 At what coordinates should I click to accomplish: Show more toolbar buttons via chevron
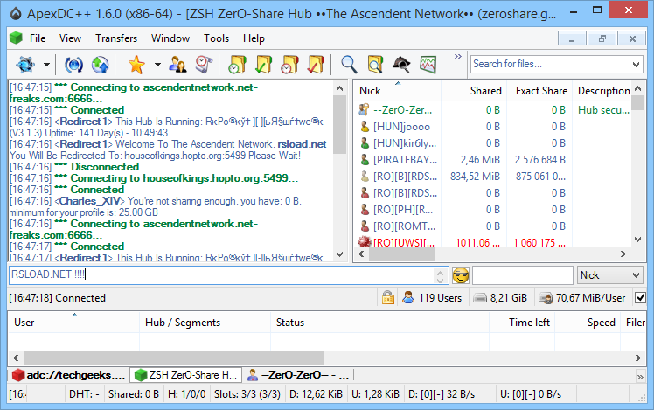pos(458,56)
